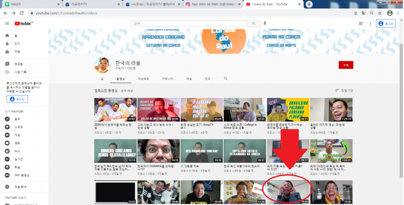Bookmark this page with star icon
The height and width of the screenshot is (205, 404).
[380, 13]
